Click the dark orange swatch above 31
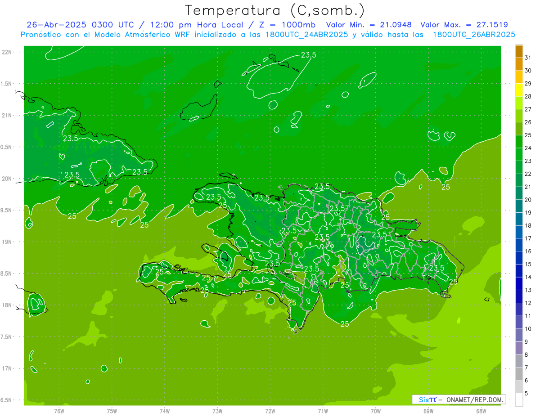 pos(519,51)
